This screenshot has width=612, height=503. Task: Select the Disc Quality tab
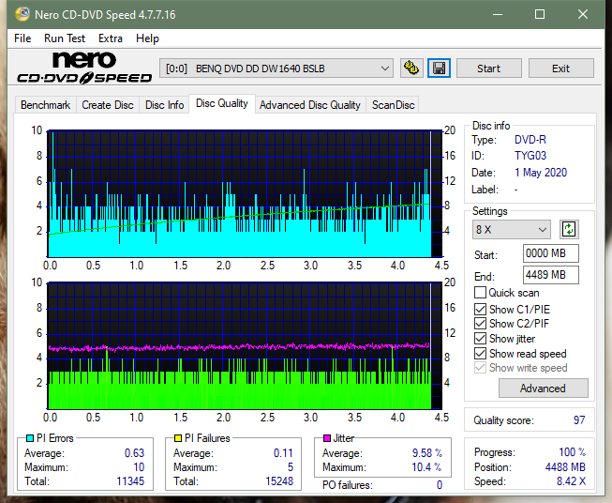(222, 103)
